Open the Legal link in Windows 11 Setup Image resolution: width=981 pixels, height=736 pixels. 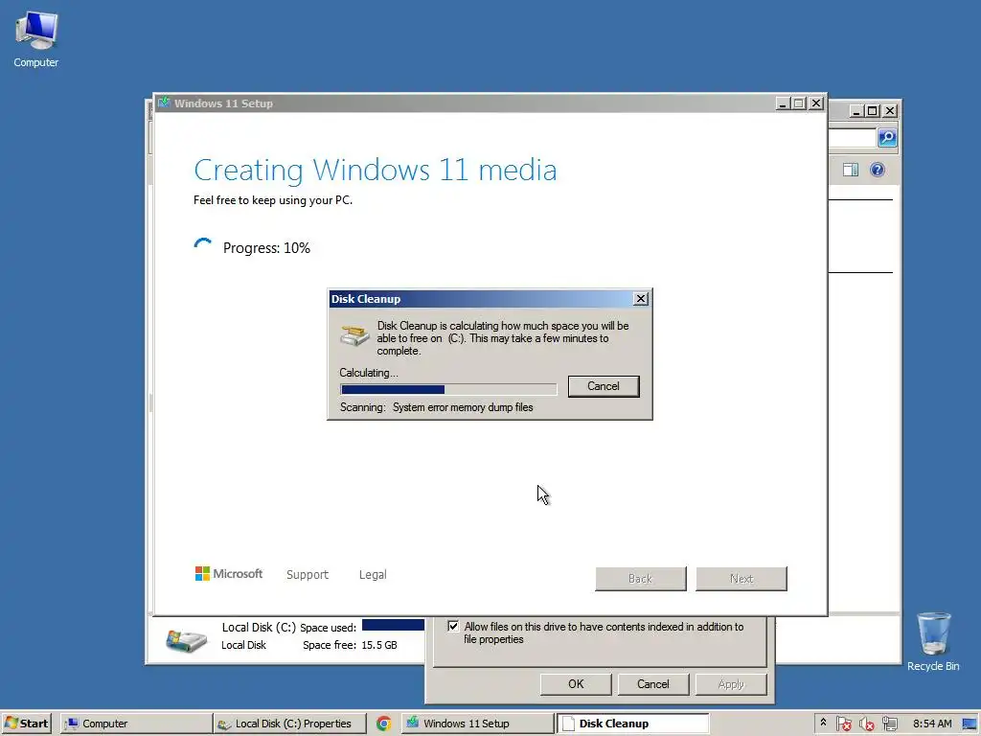[x=373, y=575]
